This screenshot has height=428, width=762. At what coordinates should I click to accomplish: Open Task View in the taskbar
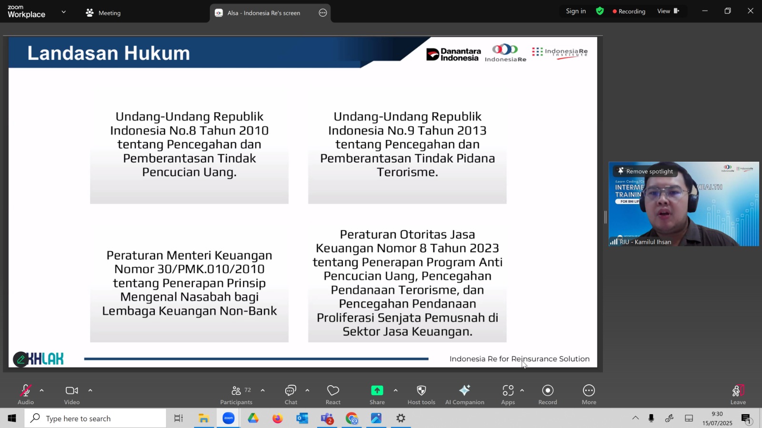click(x=179, y=418)
